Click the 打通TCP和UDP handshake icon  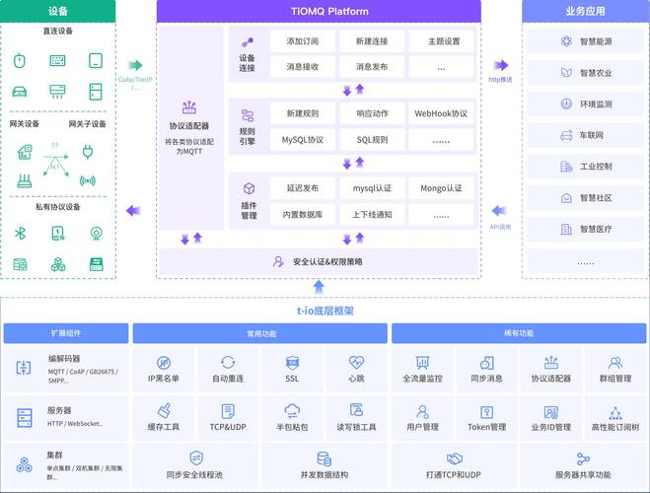(455, 458)
